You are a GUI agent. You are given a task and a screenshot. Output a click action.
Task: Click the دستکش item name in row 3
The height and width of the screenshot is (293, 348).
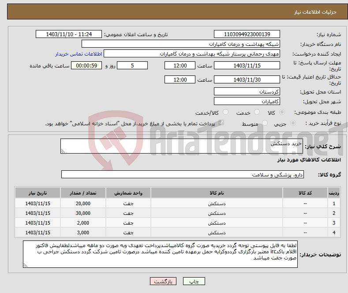tap(217, 223)
